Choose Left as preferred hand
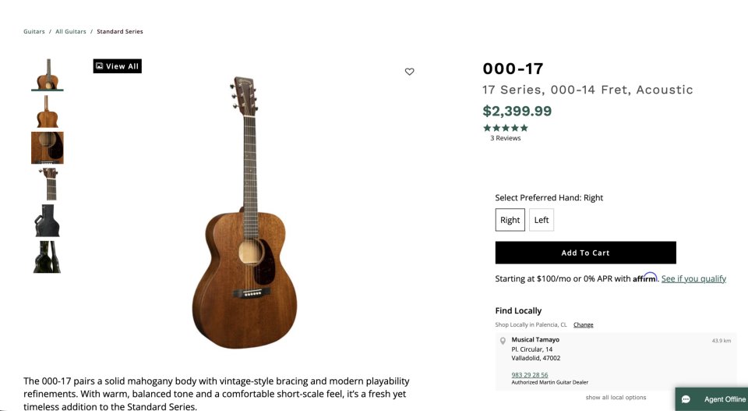The image size is (748, 411). coord(542,220)
